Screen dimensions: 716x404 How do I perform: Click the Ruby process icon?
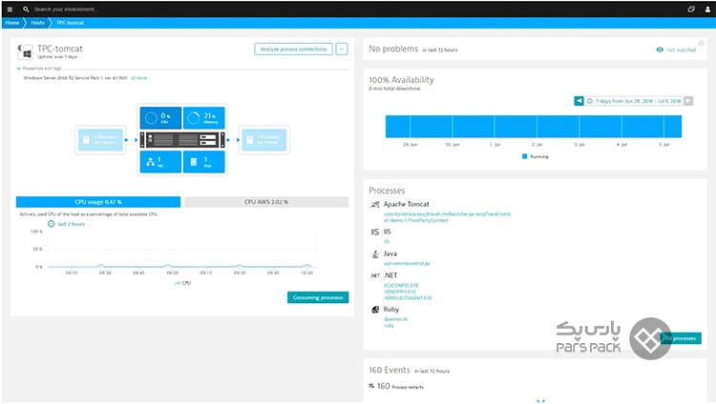pos(375,310)
